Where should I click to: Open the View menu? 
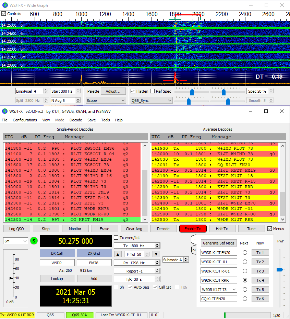(46, 120)
